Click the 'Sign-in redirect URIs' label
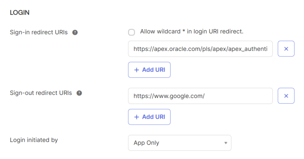 [x=39, y=32]
